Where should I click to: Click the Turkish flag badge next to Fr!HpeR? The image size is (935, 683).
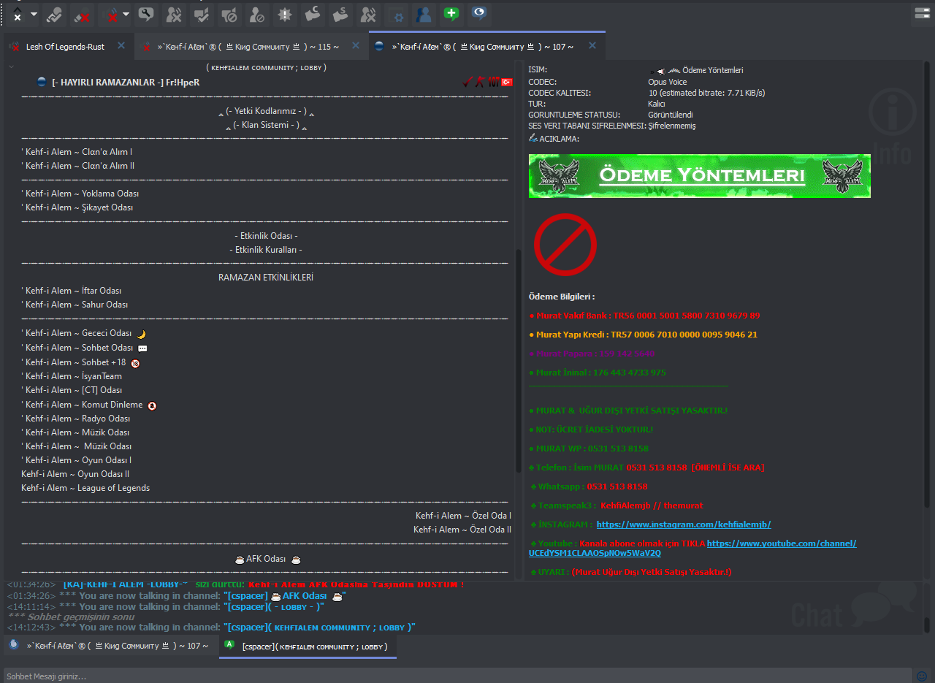point(506,82)
